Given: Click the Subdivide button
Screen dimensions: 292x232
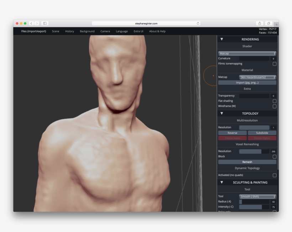Looking at the screenshot, I should point(262,133).
